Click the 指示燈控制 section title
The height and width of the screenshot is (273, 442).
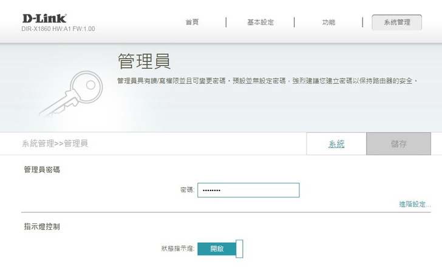[42, 226]
